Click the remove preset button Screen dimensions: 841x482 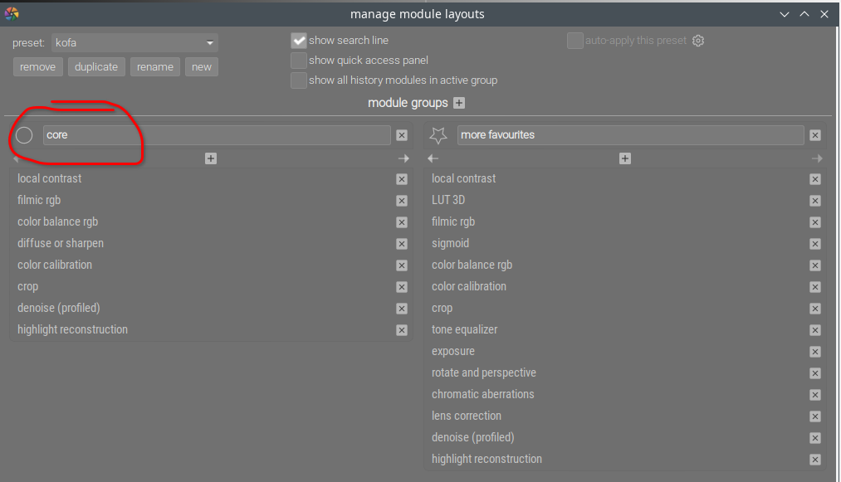[37, 67]
